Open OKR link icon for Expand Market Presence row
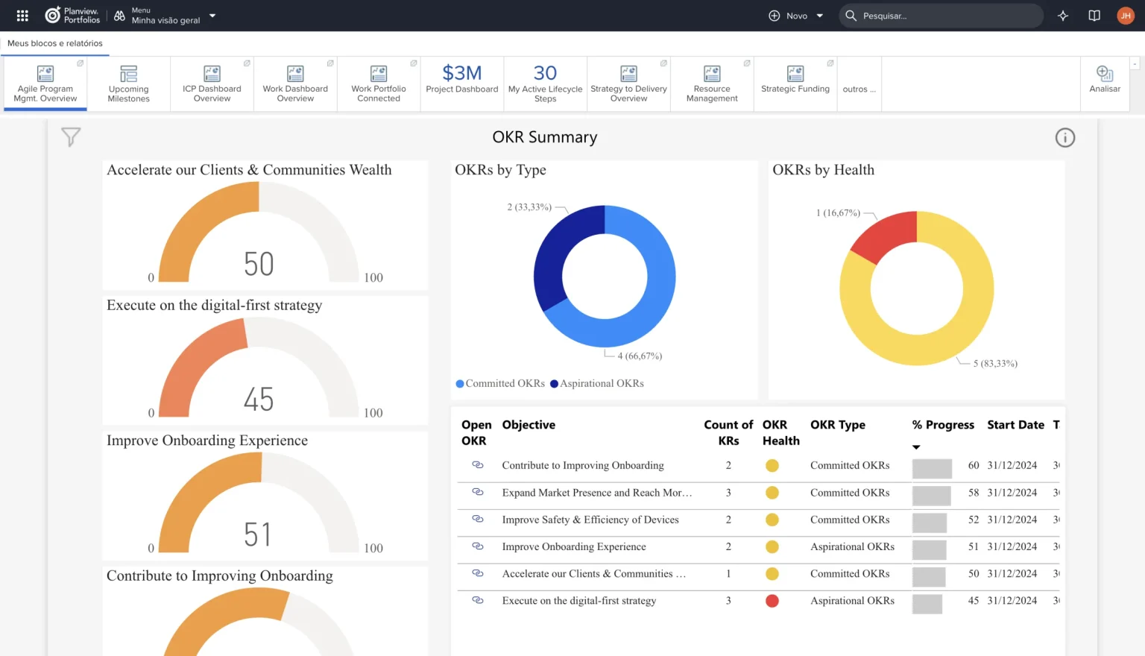 coord(478,492)
